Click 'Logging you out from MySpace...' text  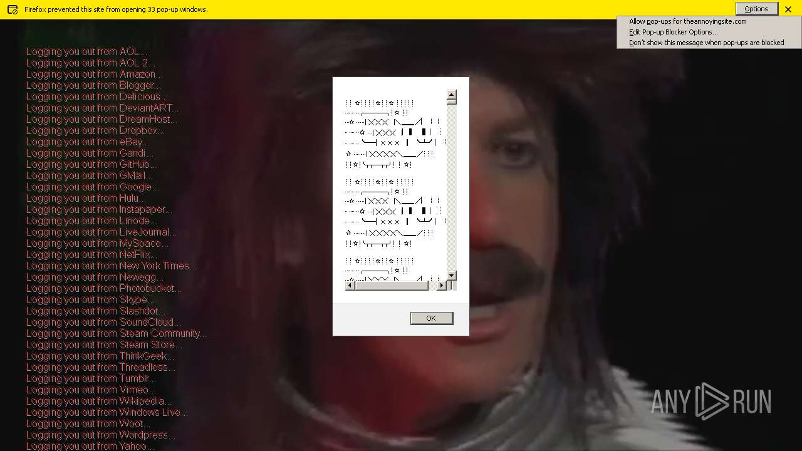tap(97, 243)
